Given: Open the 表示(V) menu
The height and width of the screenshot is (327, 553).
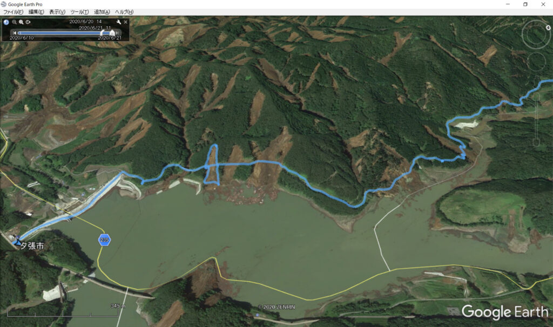Looking at the screenshot, I should (57, 12).
